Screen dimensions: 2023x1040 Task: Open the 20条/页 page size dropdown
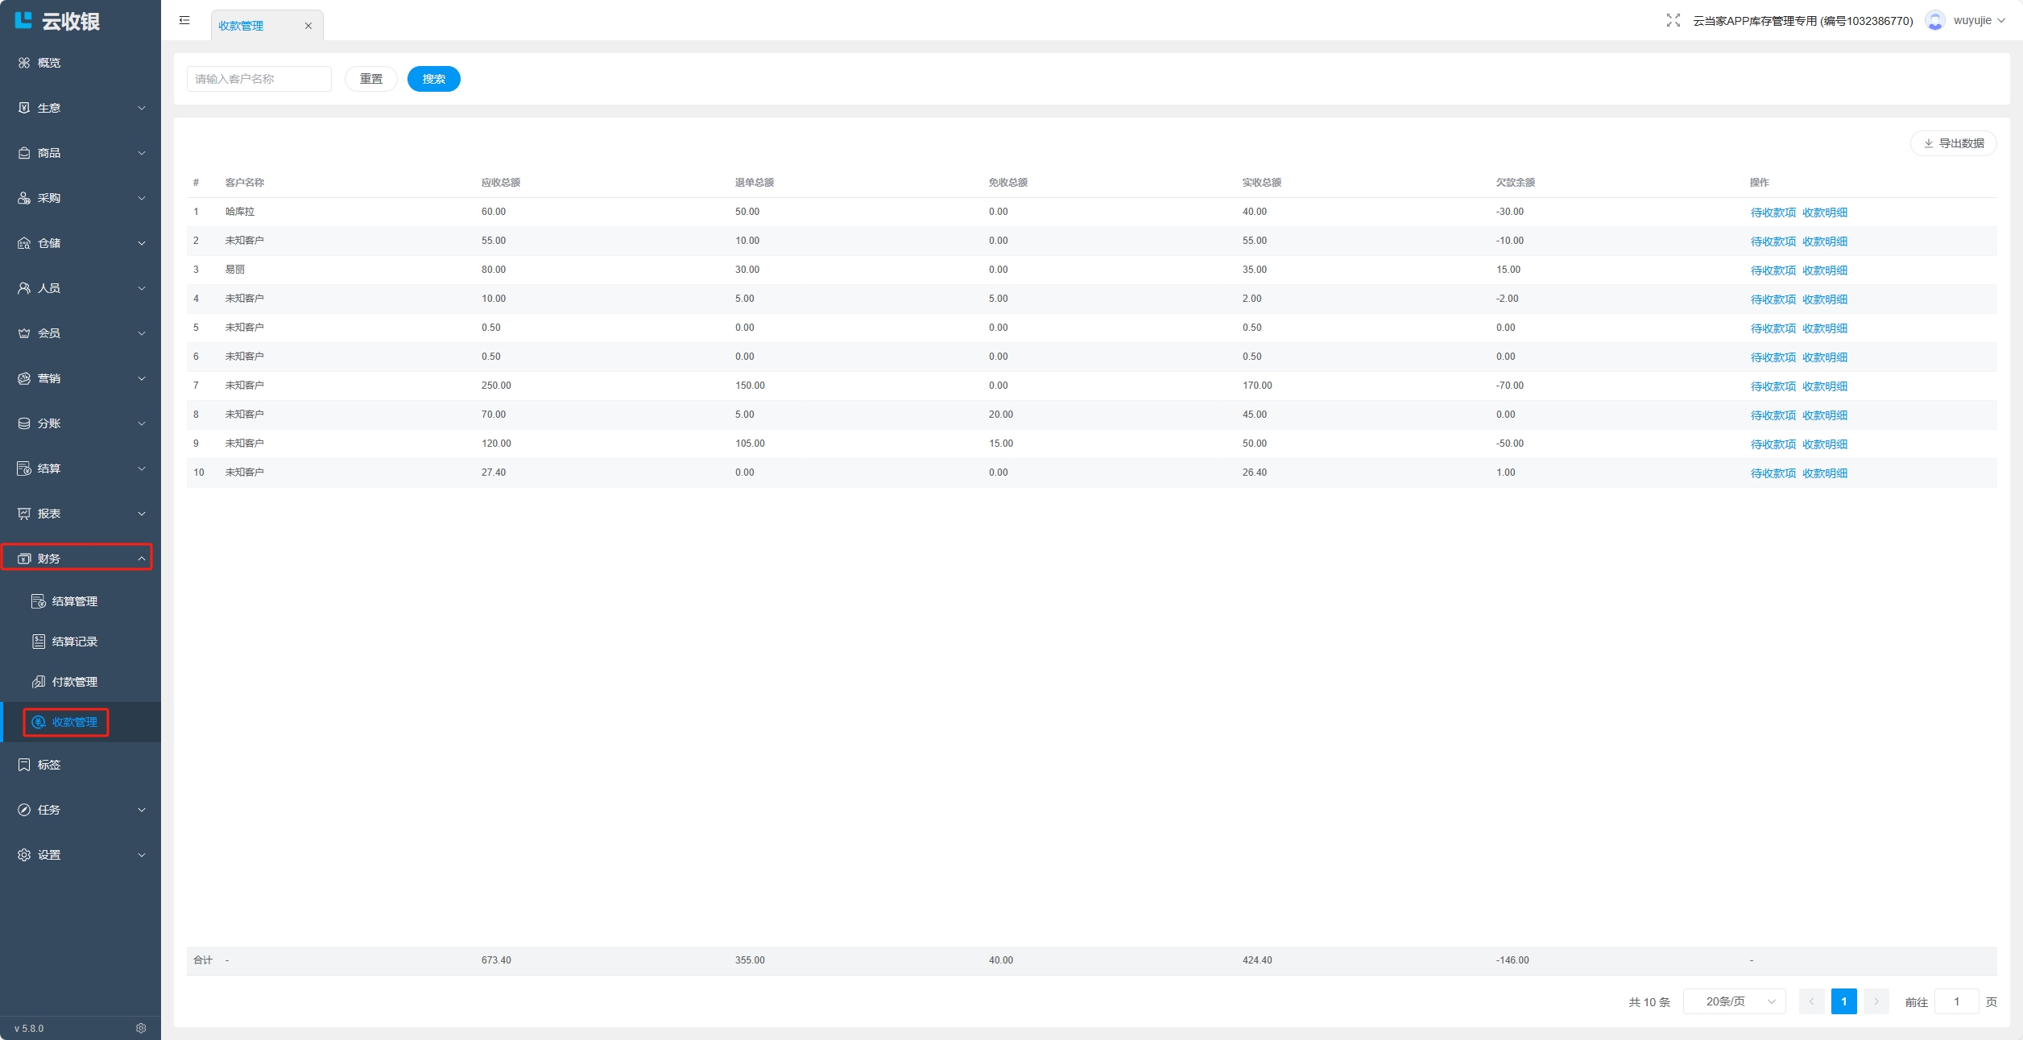point(1734,1001)
